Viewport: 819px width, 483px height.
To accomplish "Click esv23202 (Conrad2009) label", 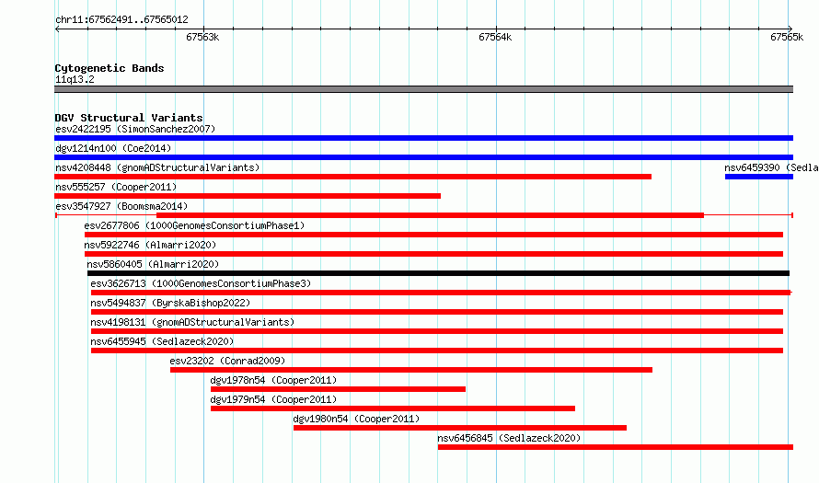I will pos(227,361).
